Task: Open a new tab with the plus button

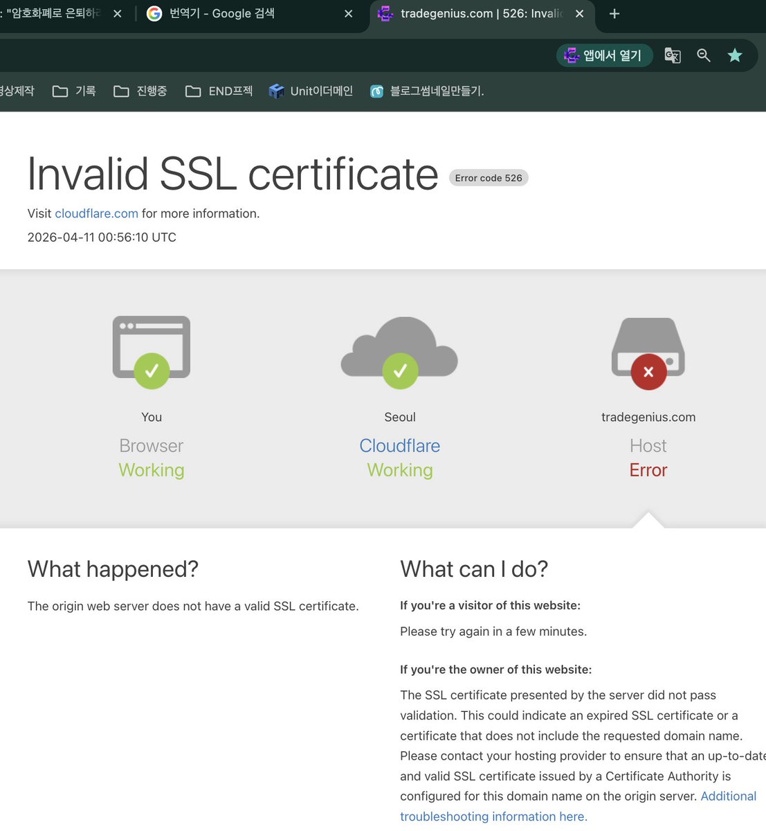Action: coord(614,14)
